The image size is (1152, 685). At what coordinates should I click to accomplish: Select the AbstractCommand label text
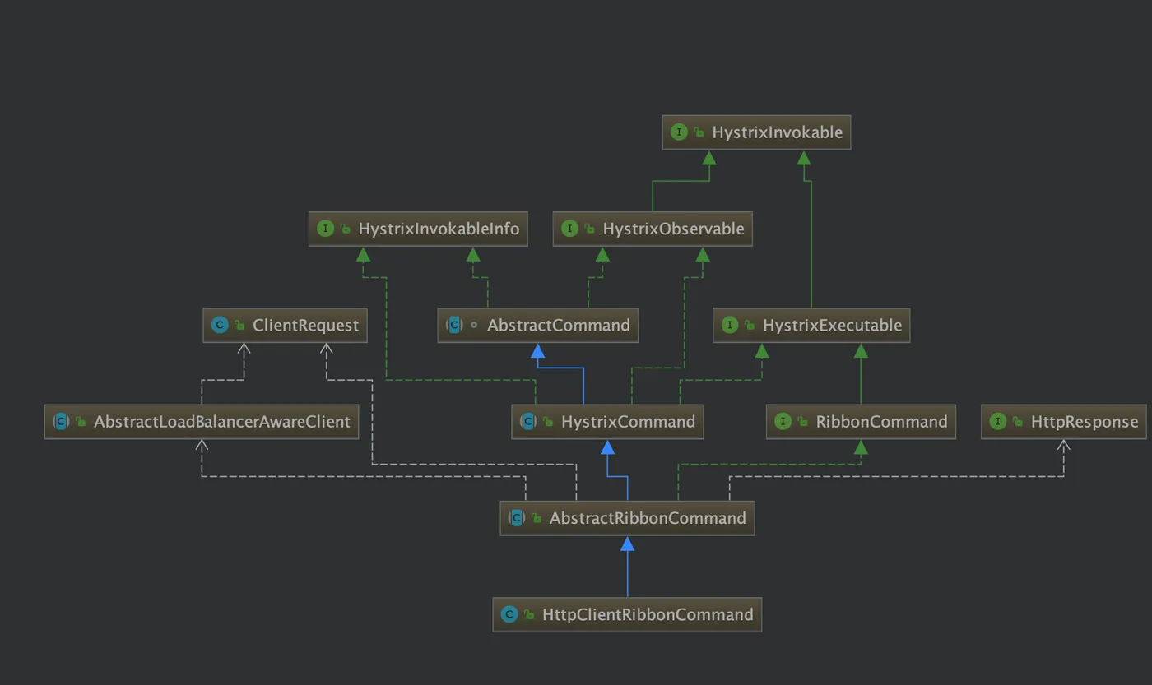click(559, 325)
